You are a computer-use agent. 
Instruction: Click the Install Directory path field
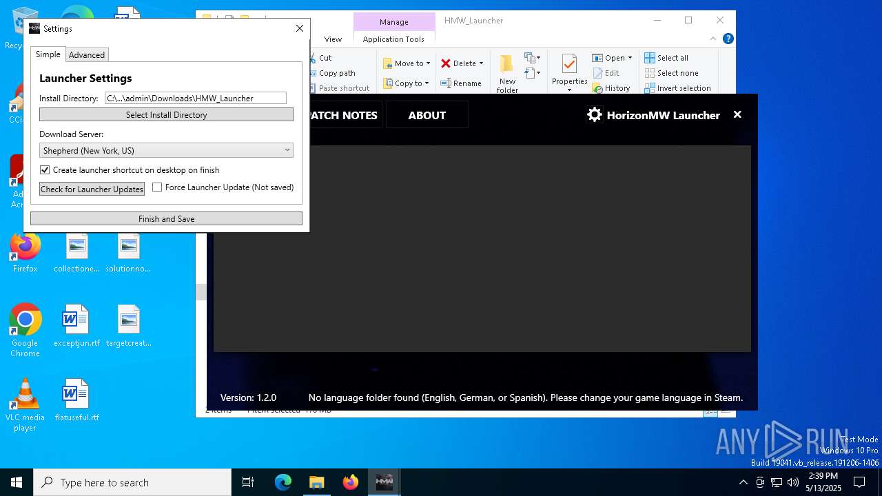point(196,98)
